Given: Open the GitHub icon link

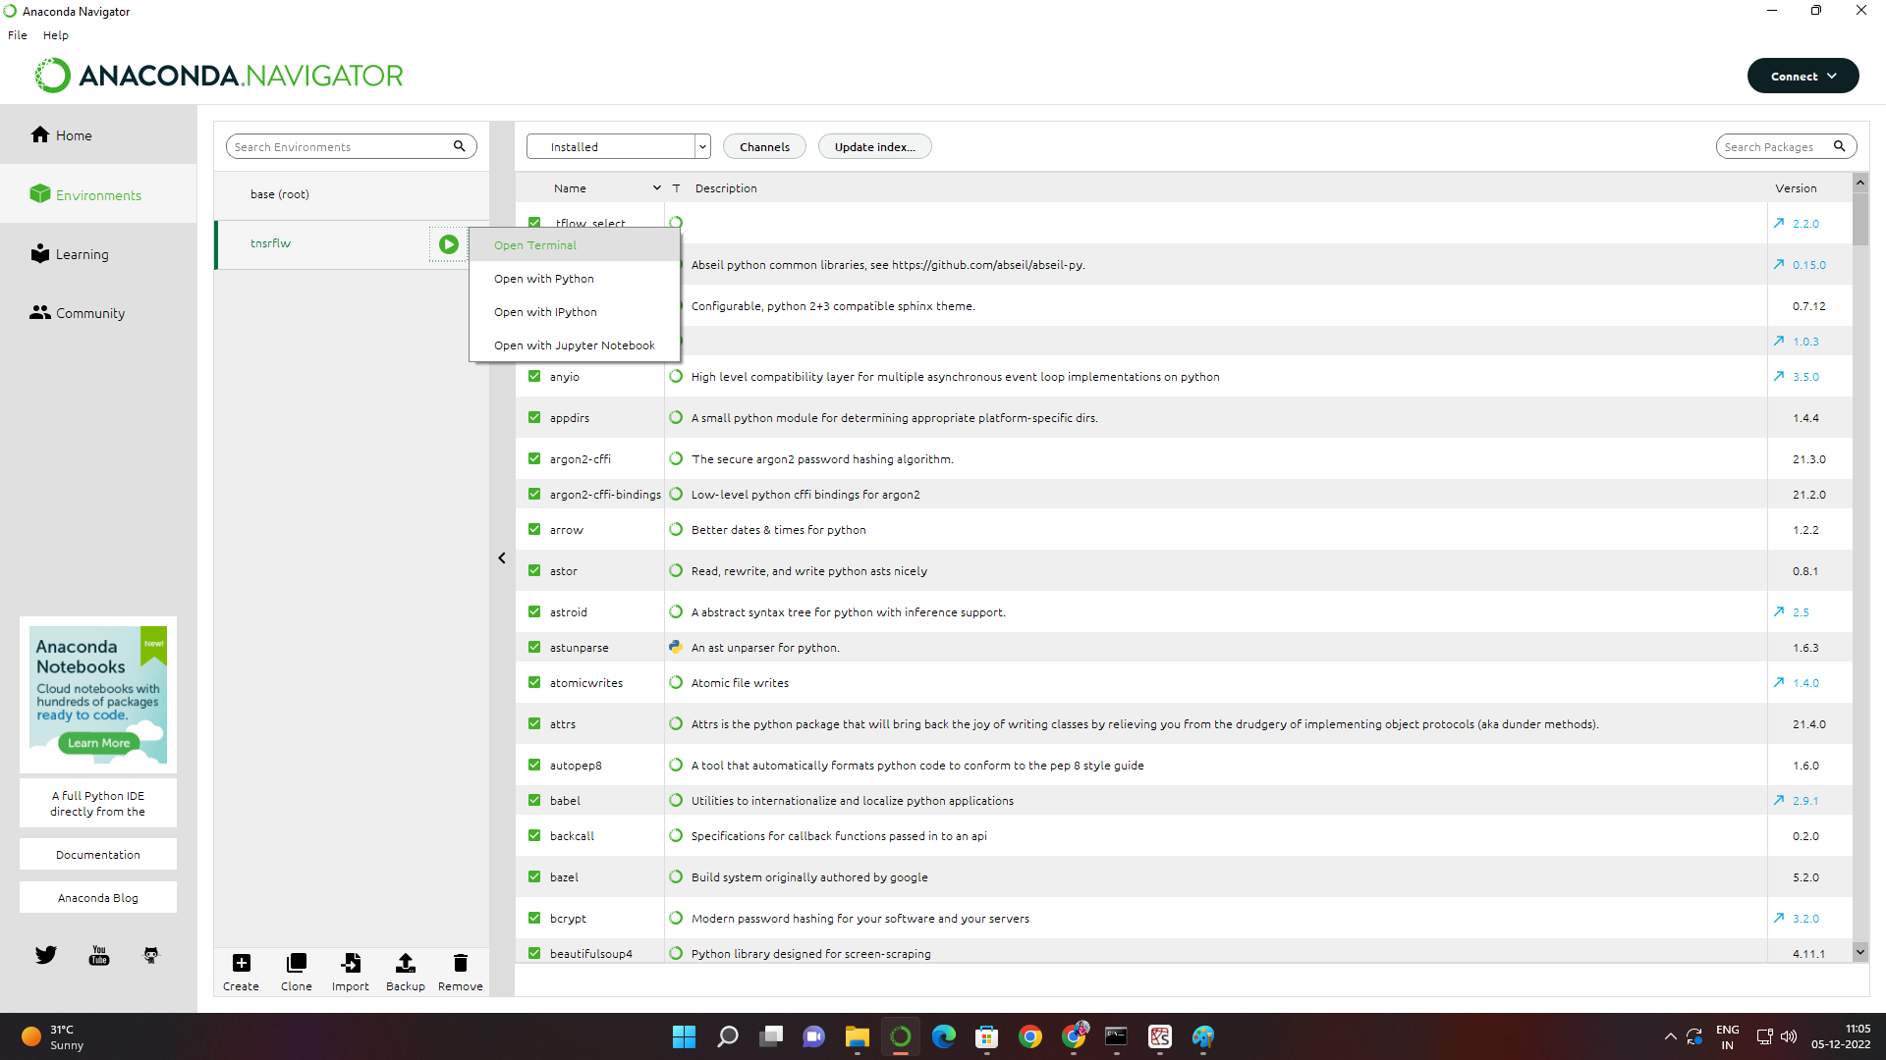Looking at the screenshot, I should coord(151,955).
